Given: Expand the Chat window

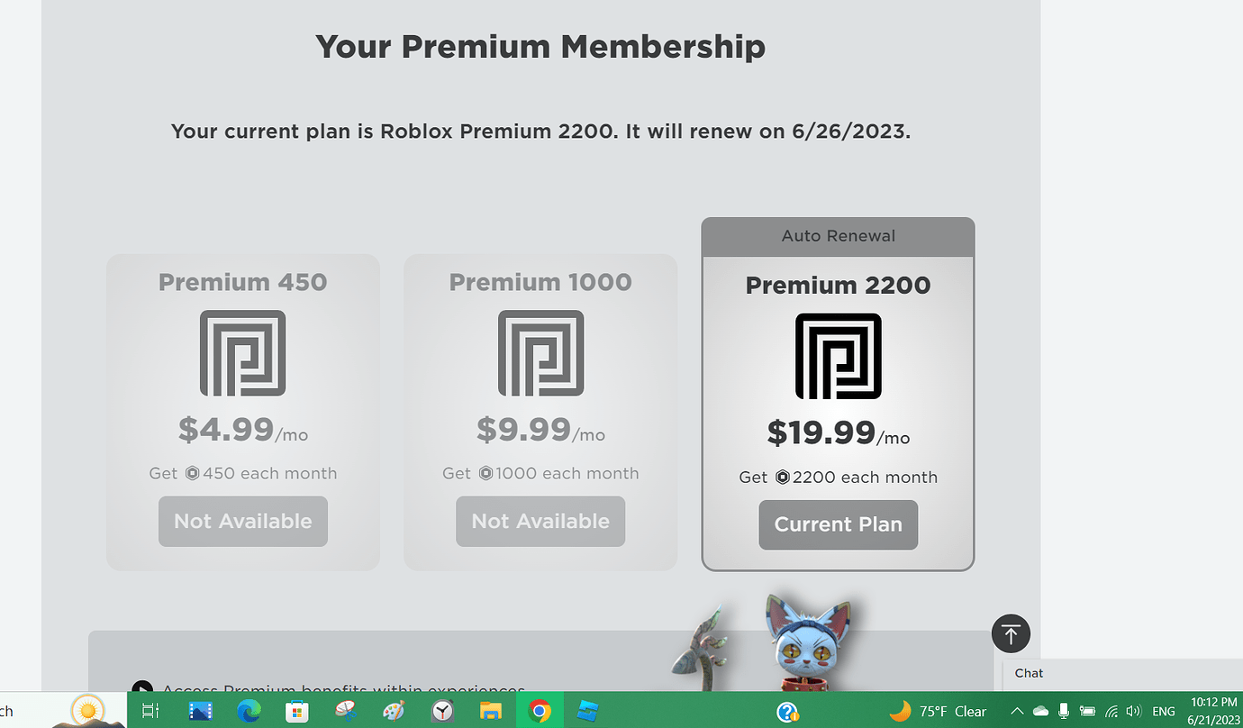Looking at the screenshot, I should 1028,673.
